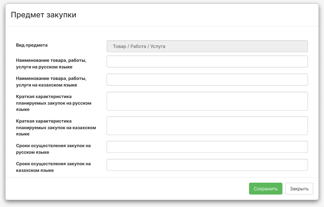324x207 pixels.
Task: Open the Товар / Работа / Услуга selector
Action: click(207, 46)
